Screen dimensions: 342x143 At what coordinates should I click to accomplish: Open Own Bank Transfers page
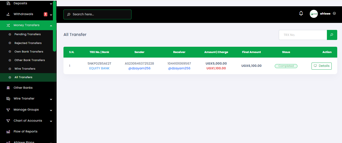coord(29,52)
